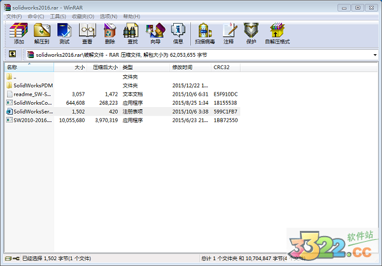Show archive 信息 (Info)
Screen dimensions: 382x266
[178, 33]
